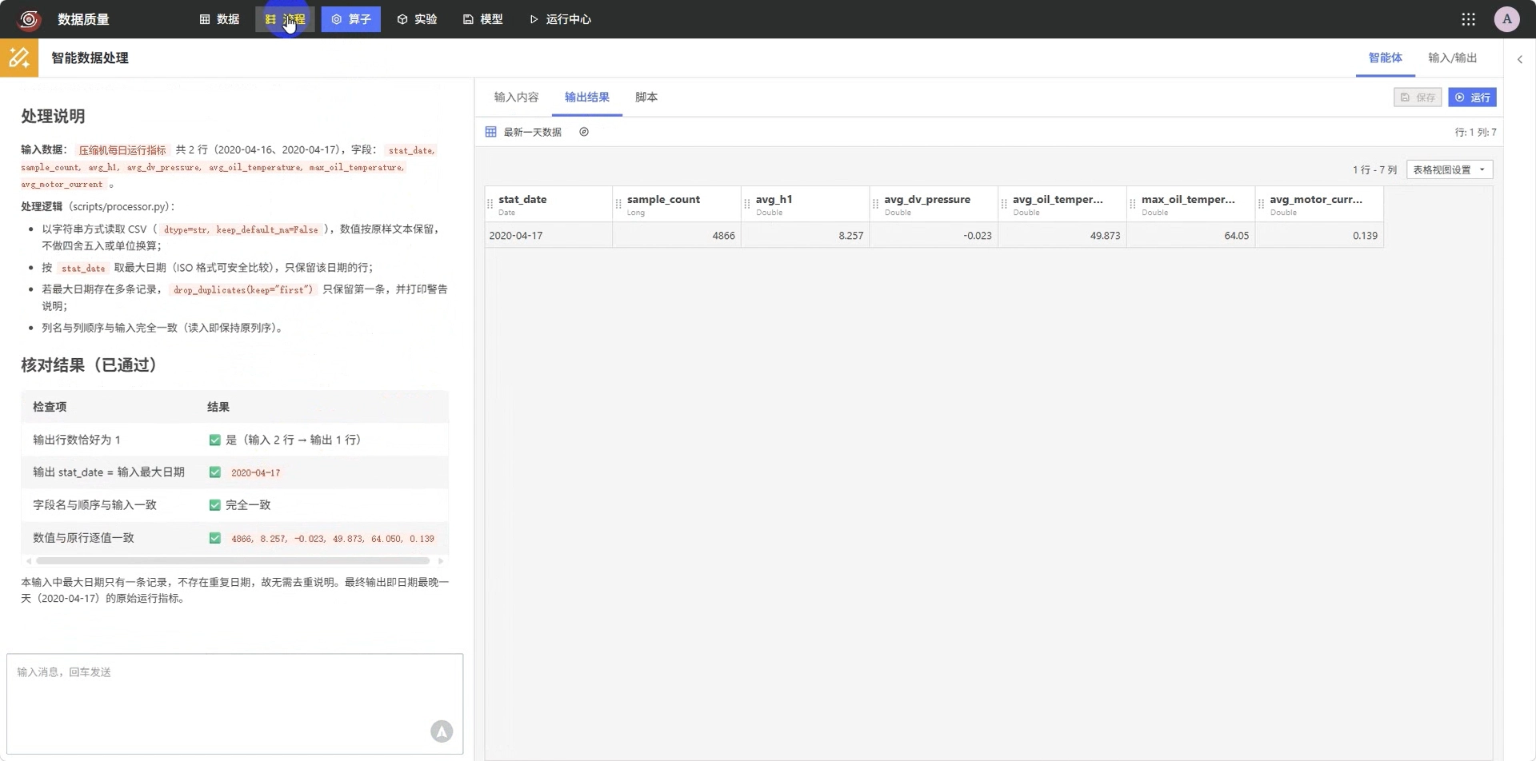Image resolution: width=1536 pixels, height=761 pixels.
Task: Click the 压缩机每日运行指标 tag
Action: [x=122, y=150]
